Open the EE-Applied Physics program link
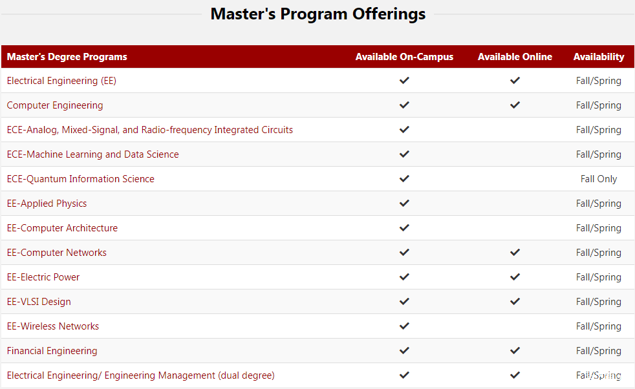 coord(47,204)
